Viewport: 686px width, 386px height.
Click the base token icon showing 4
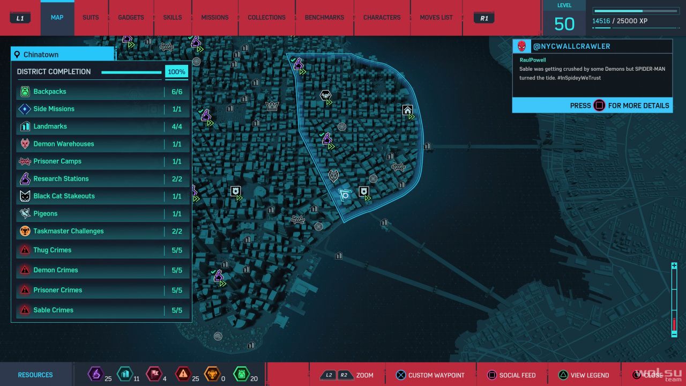point(153,374)
